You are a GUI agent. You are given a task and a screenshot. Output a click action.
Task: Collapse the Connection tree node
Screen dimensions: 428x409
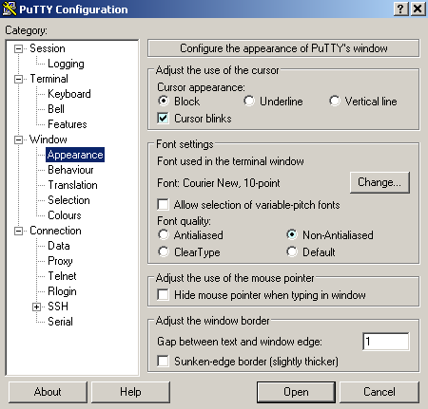(19, 231)
